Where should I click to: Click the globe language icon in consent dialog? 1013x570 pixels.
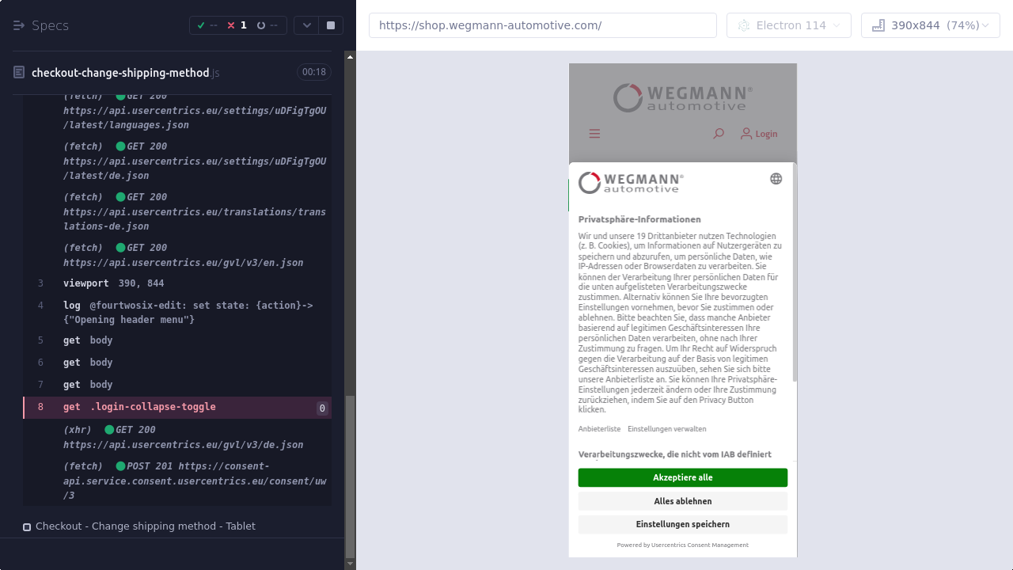(x=776, y=179)
